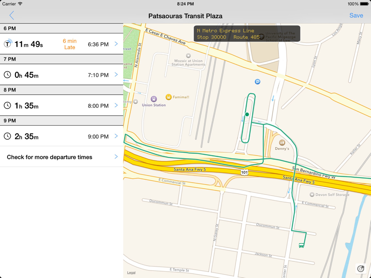Image resolution: width=371 pixels, height=278 pixels.
Task: Expand the 6:36 PM departure chevron
Action: tap(116, 44)
